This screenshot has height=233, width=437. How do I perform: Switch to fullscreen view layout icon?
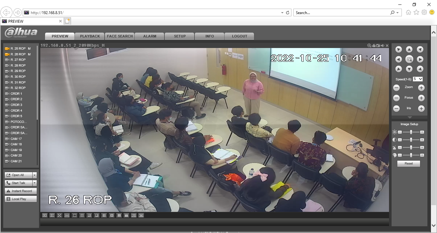coord(60,215)
